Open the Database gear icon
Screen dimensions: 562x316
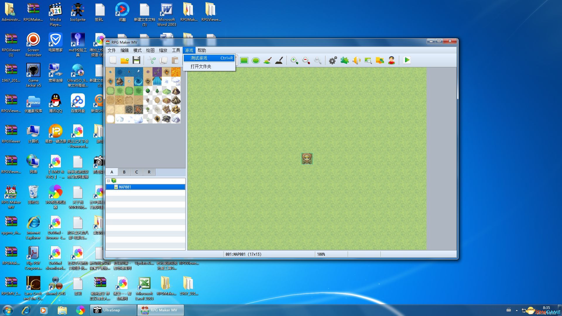pos(333,60)
